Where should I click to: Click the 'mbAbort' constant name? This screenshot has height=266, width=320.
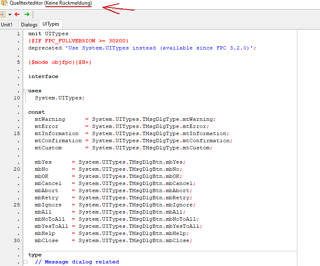click(x=47, y=190)
